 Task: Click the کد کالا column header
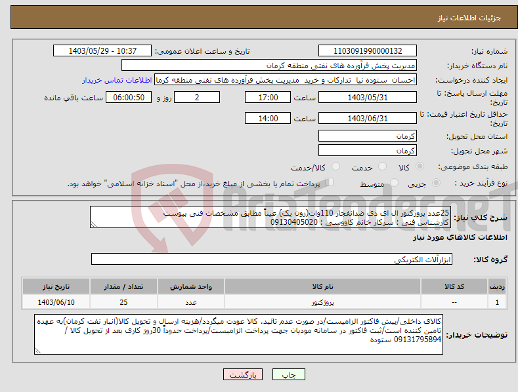[454, 286]
